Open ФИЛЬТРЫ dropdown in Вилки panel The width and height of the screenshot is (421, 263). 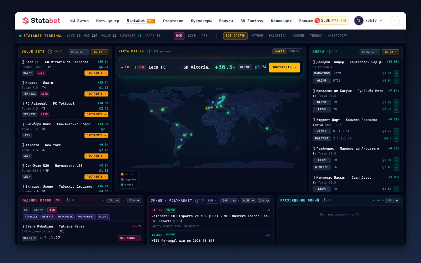coord(370,52)
